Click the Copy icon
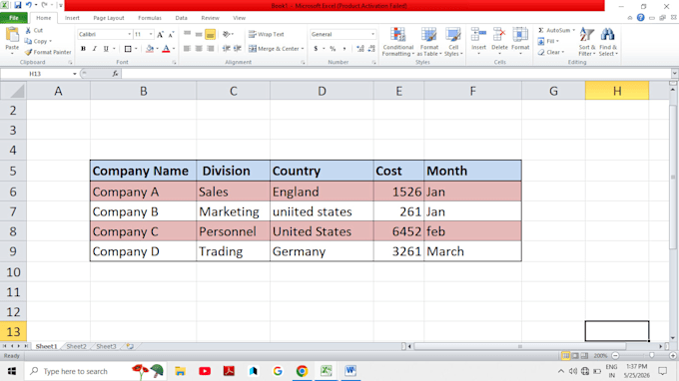Screen dimensions: 679x381 (28, 41)
